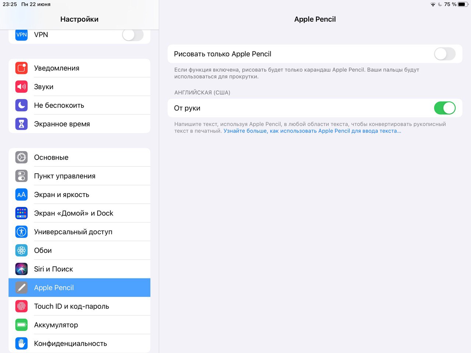The width and height of the screenshot is (471, 353).
Task: Tap the Siri и Поиск icon
Action: [x=21, y=269]
